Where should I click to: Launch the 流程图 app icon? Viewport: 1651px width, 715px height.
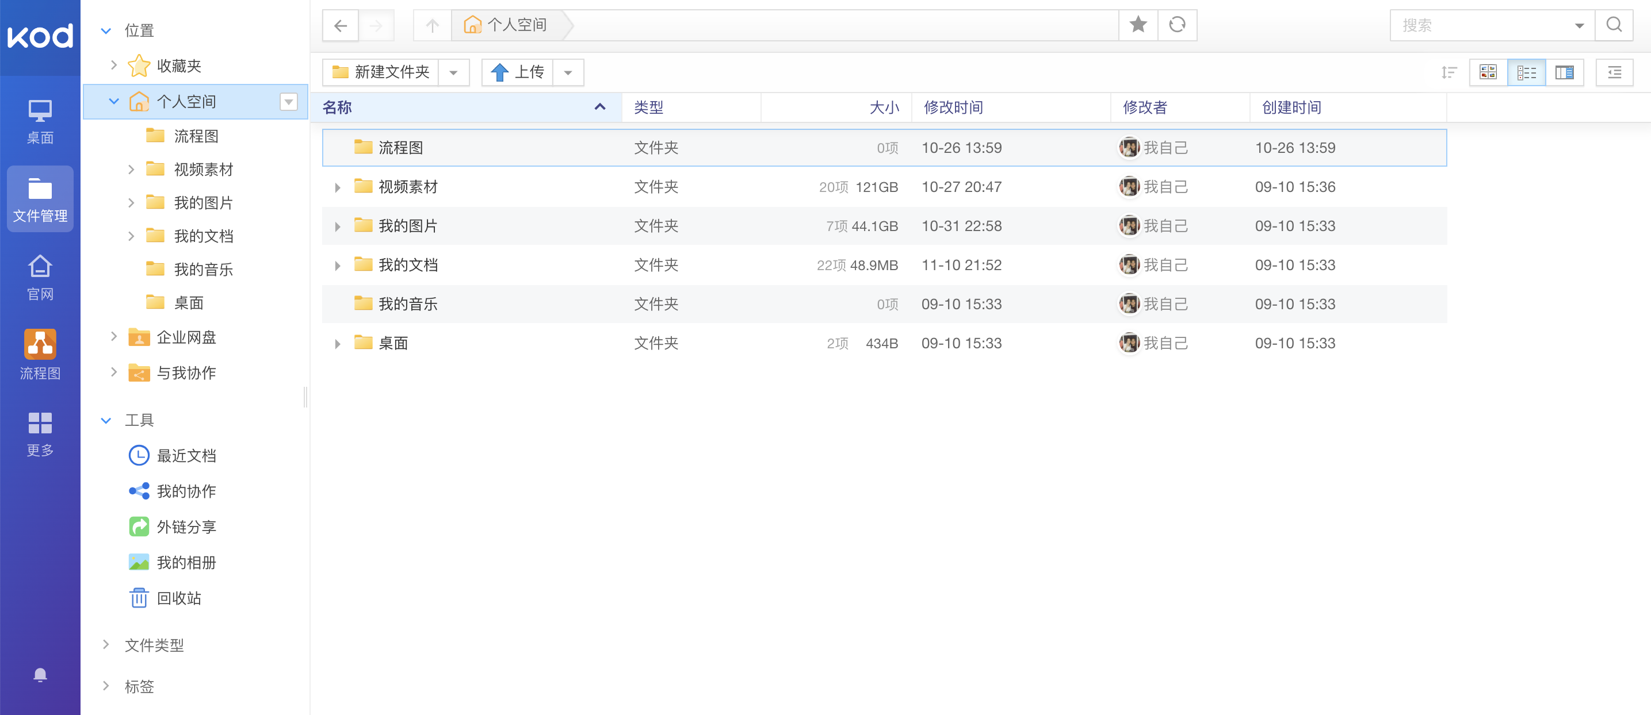coord(40,356)
